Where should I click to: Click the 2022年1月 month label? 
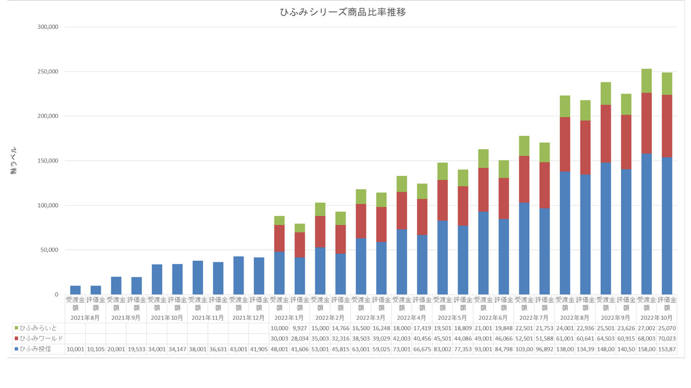coord(289,318)
